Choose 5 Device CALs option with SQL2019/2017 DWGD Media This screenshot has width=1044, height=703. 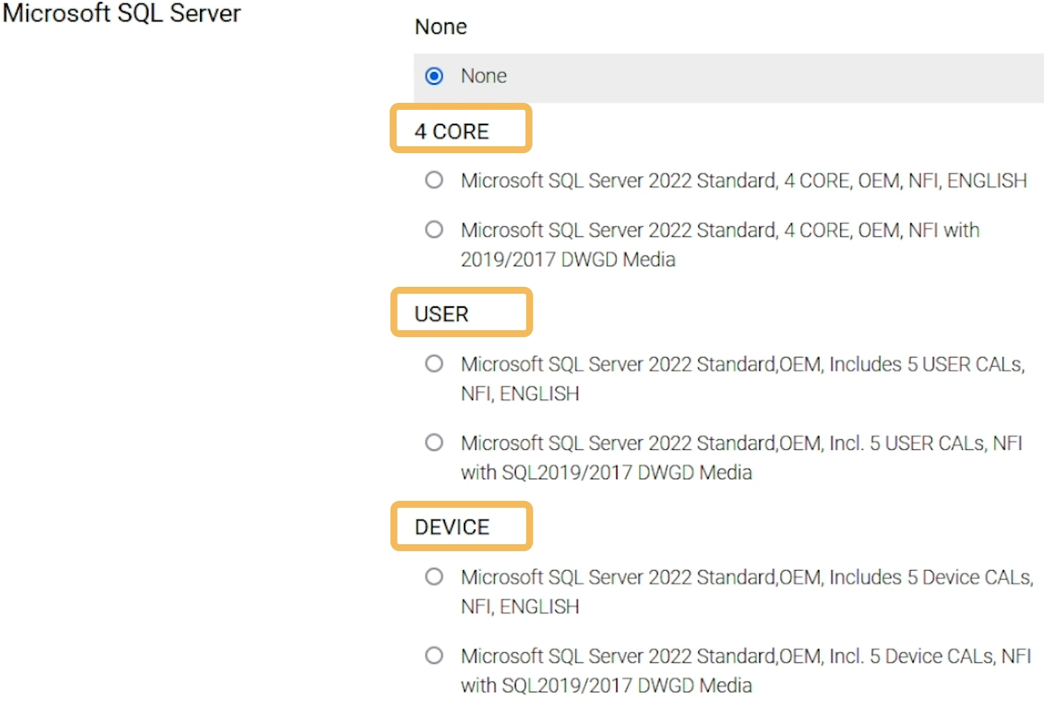coord(434,656)
